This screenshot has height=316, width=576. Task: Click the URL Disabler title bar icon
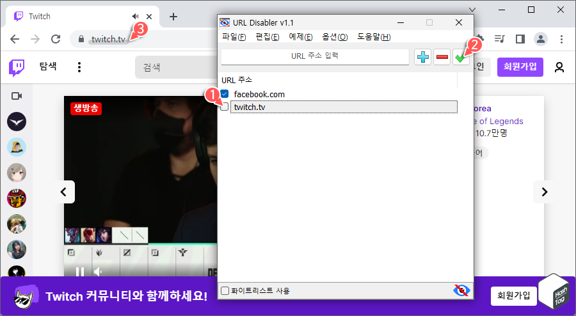(225, 23)
